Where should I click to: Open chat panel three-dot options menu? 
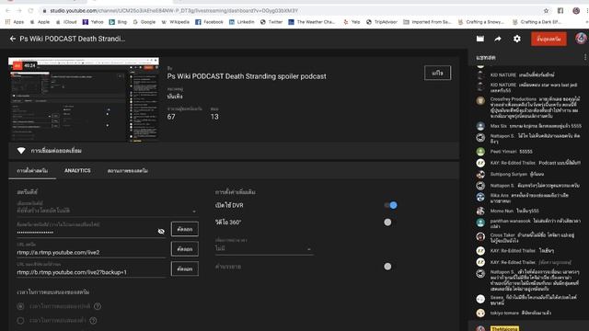tap(585, 57)
